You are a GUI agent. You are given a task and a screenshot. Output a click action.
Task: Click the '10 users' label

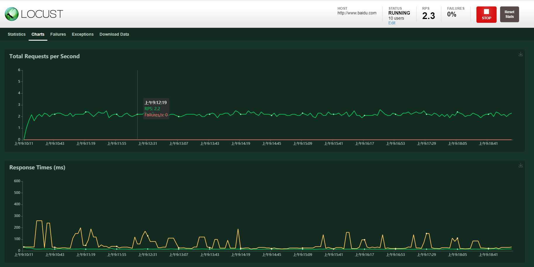click(396, 18)
